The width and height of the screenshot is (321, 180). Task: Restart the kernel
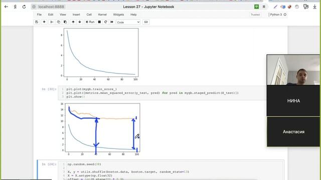tap(106, 22)
